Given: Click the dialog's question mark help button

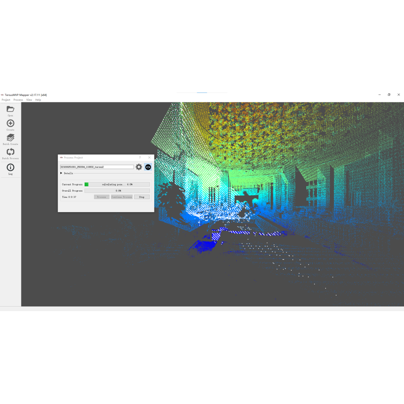Looking at the screenshot, I should [140, 158].
